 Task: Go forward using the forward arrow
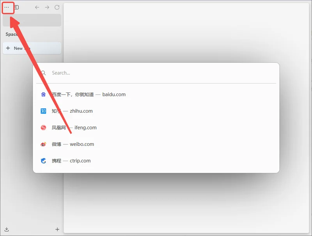pyautogui.click(x=47, y=7)
